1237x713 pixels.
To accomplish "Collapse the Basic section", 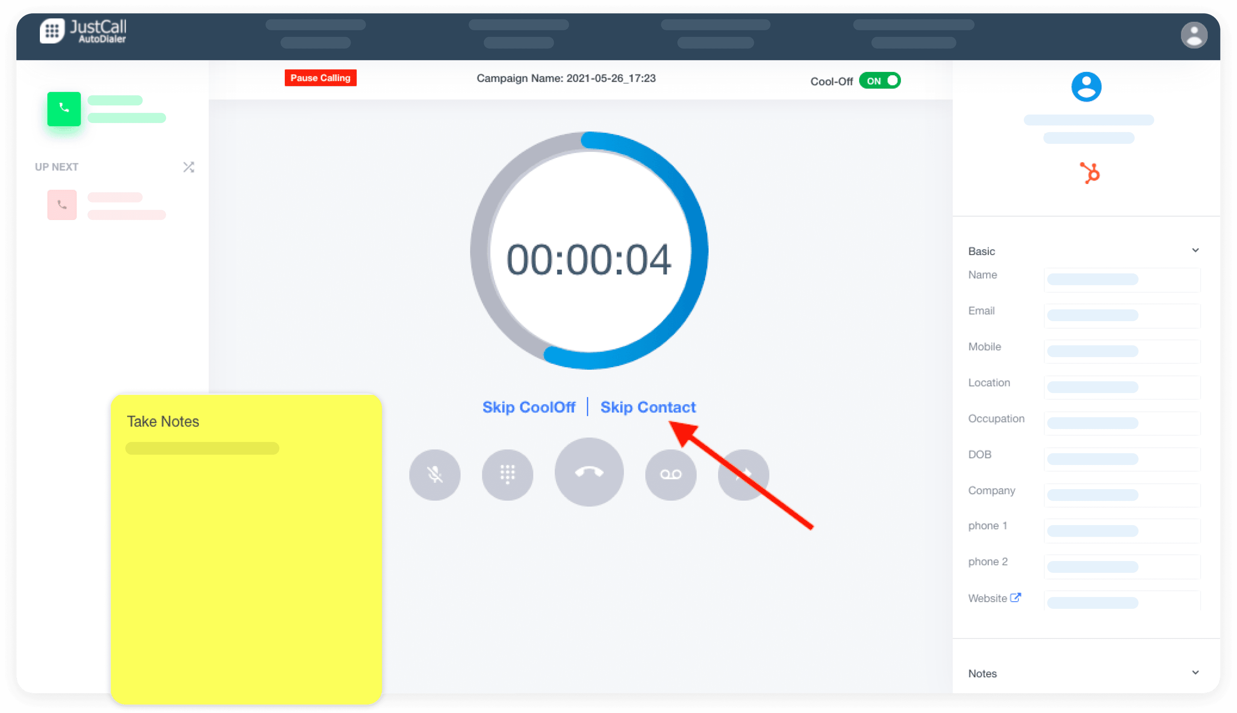I will (x=1195, y=250).
